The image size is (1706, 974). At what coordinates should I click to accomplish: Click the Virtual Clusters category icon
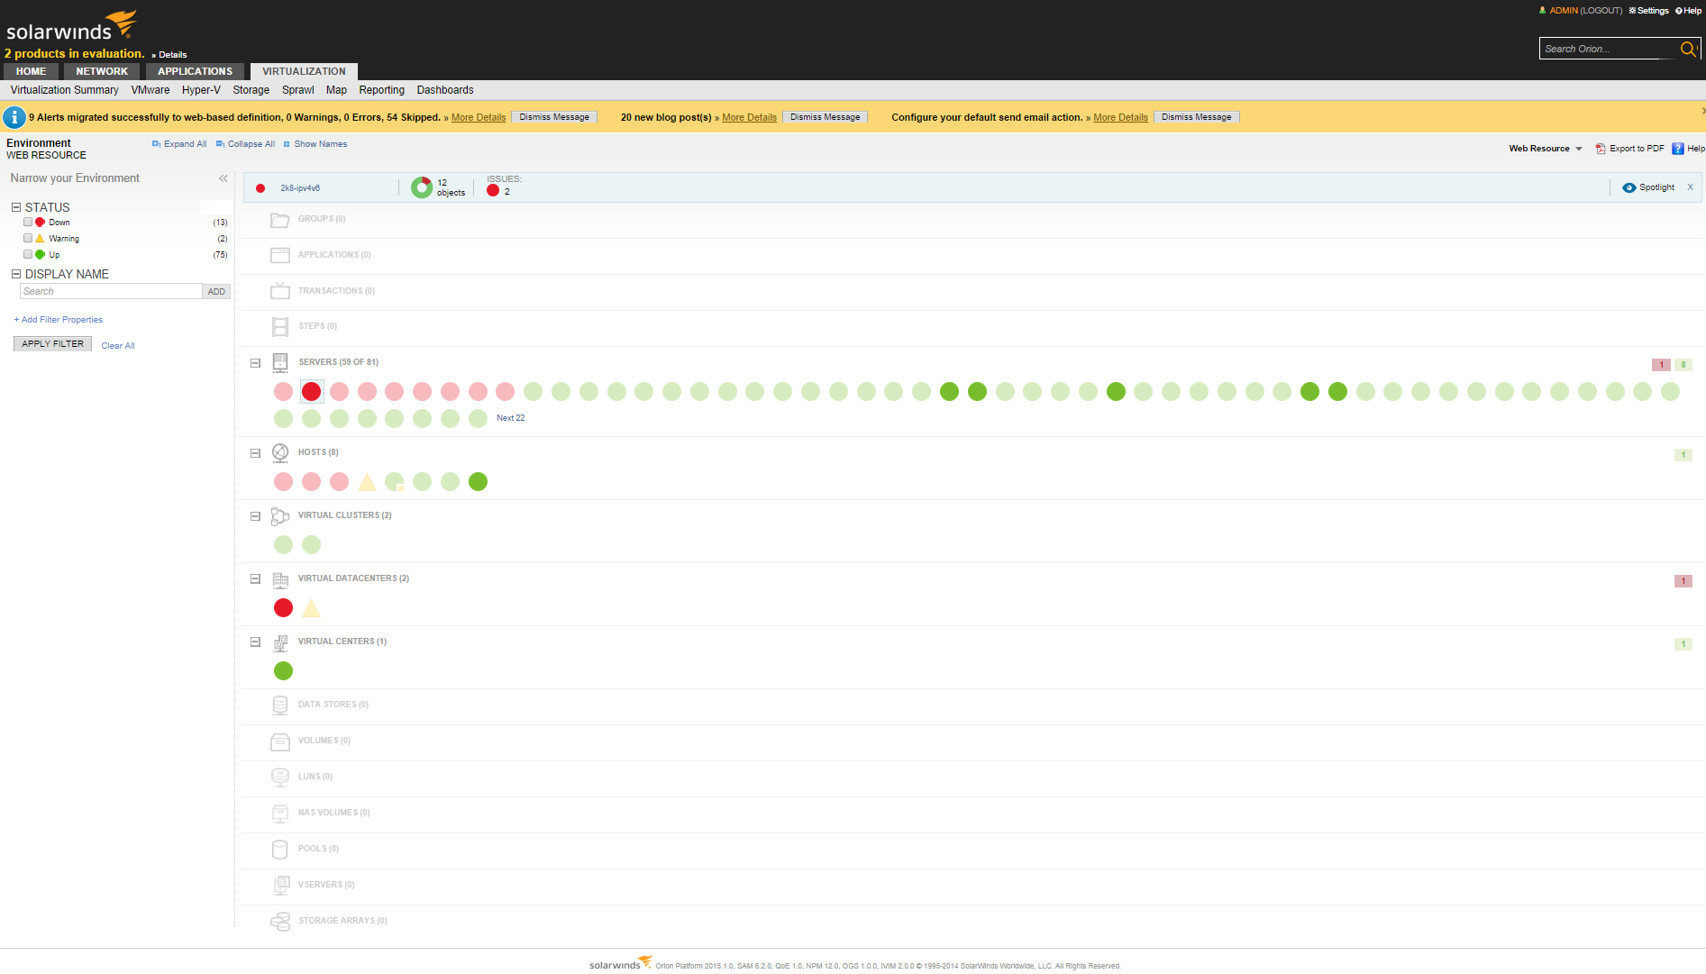click(280, 516)
